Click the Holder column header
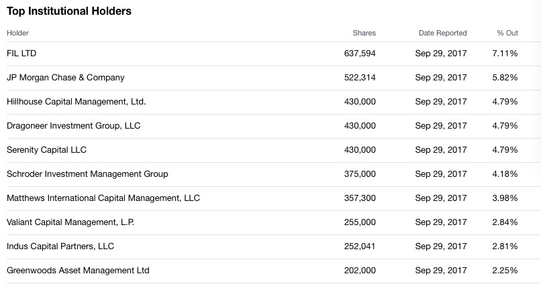This screenshot has height=284, width=541. pyautogui.click(x=18, y=33)
